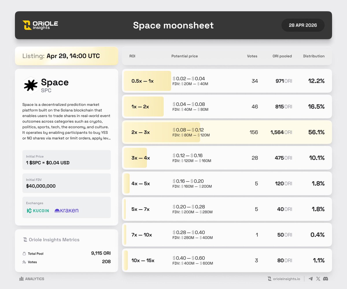Screen dimensions: 347x289
Task: Click the 4x — 5x ROI label
Action: click(x=141, y=184)
